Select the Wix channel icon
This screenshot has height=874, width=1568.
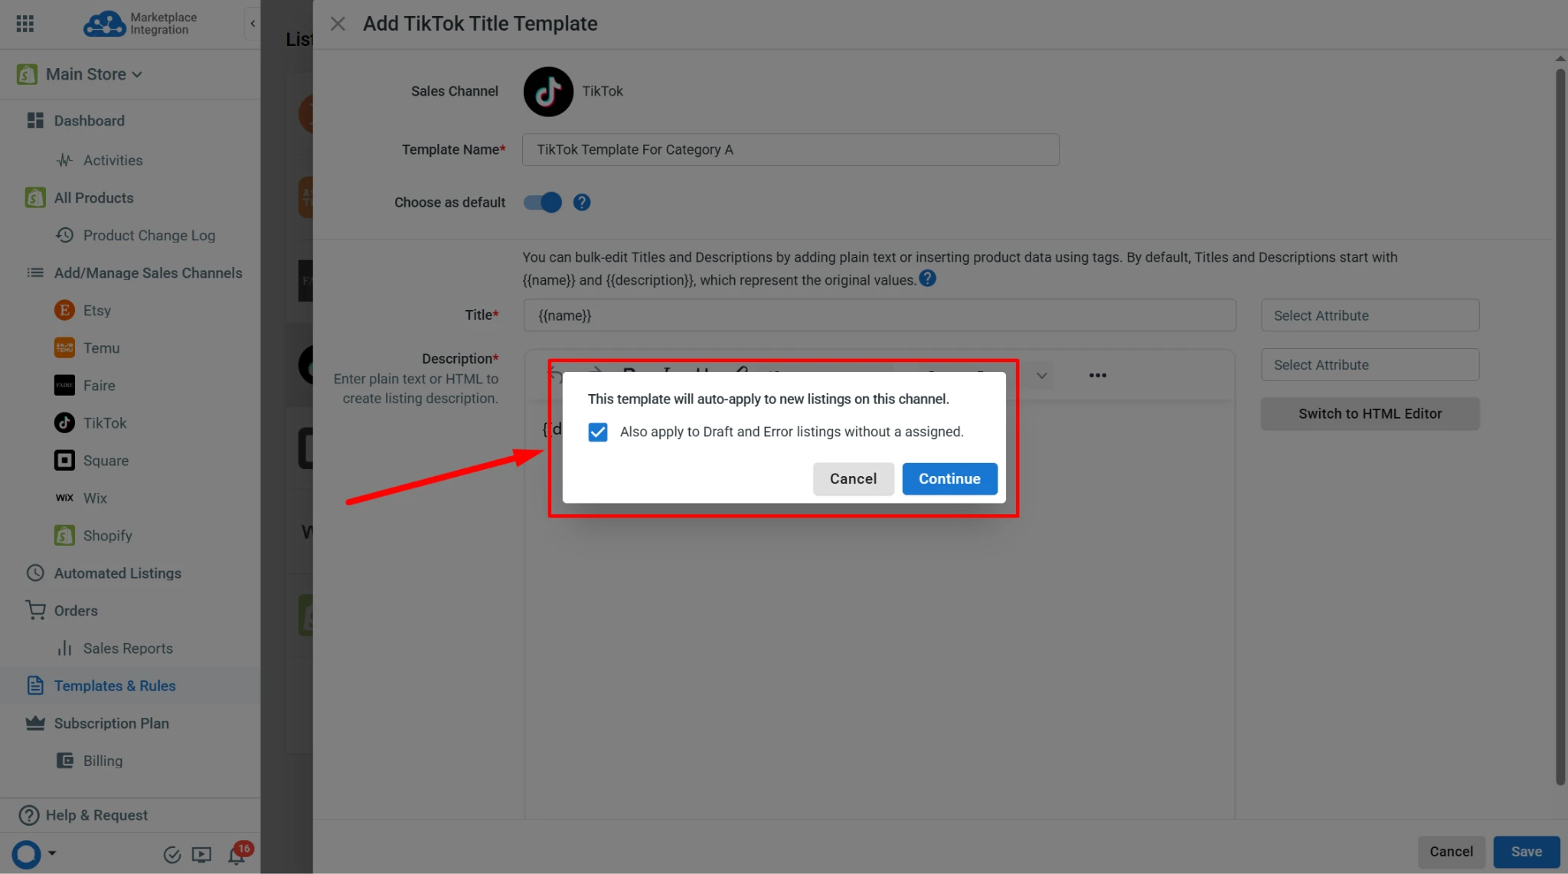pyautogui.click(x=64, y=497)
